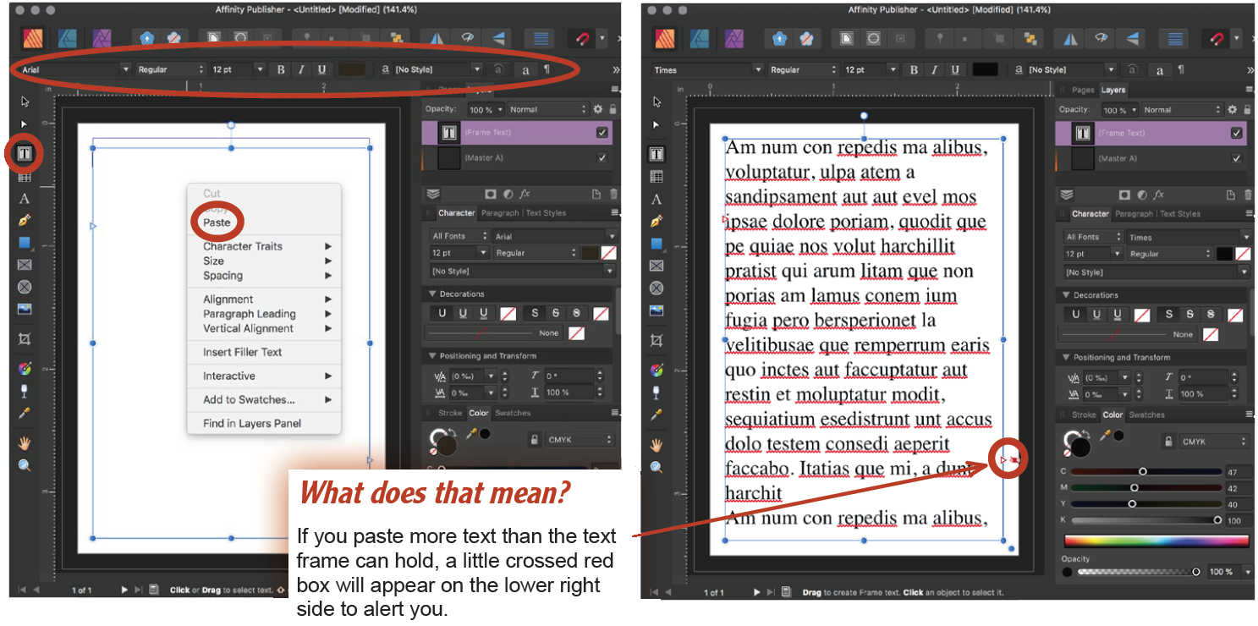Image resolution: width=1258 pixels, height=626 pixels.
Task: Switch to the Swatches tab in right screenshot
Action: tap(1146, 415)
